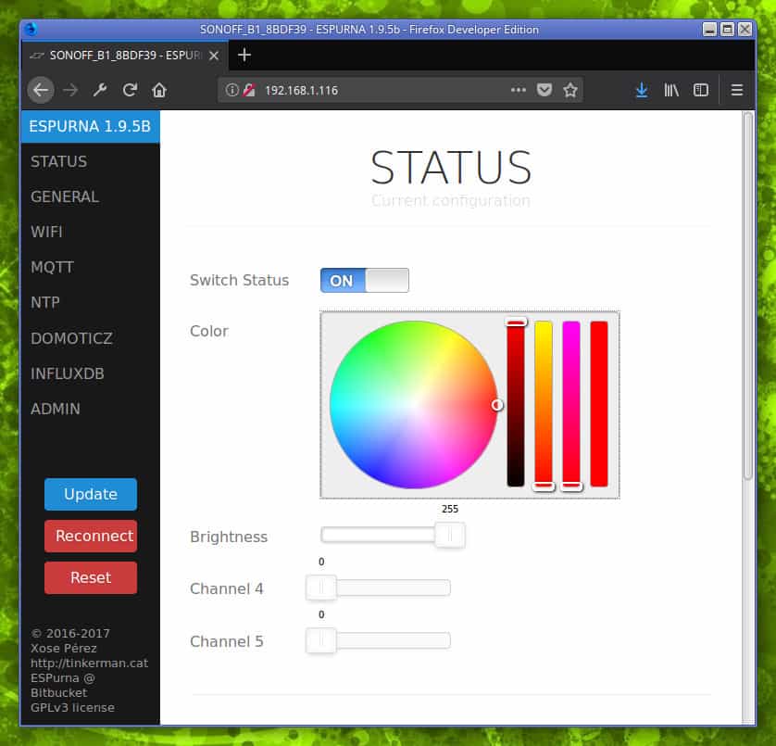The image size is (776, 746).
Task: Click the ESPURNA 1.9.5B header link
Action: (x=90, y=126)
